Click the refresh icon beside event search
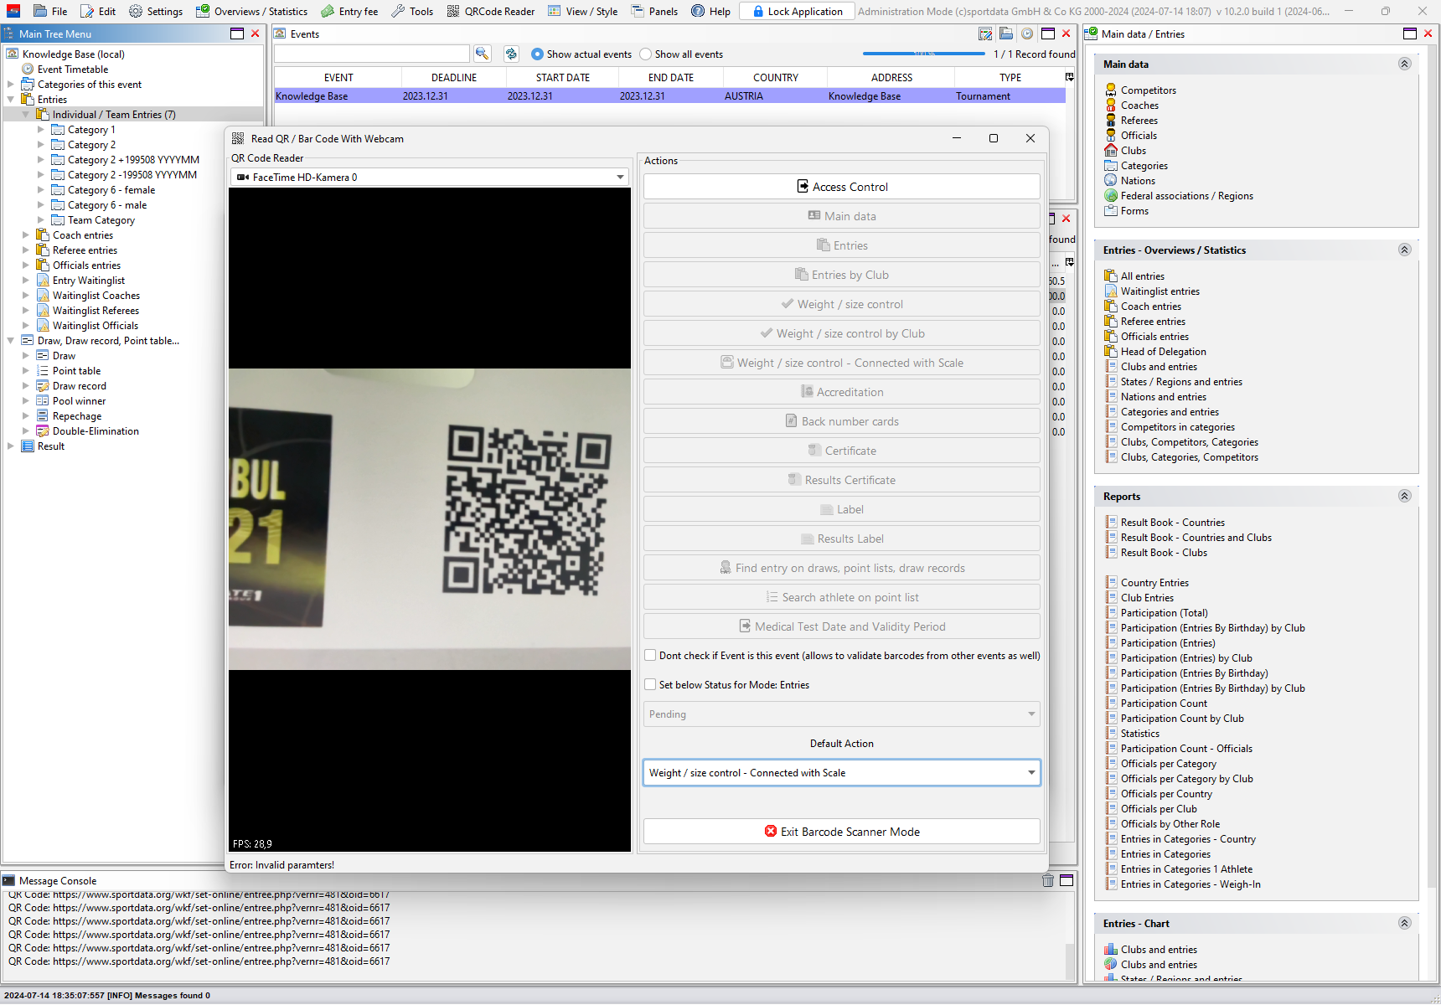 (x=511, y=54)
